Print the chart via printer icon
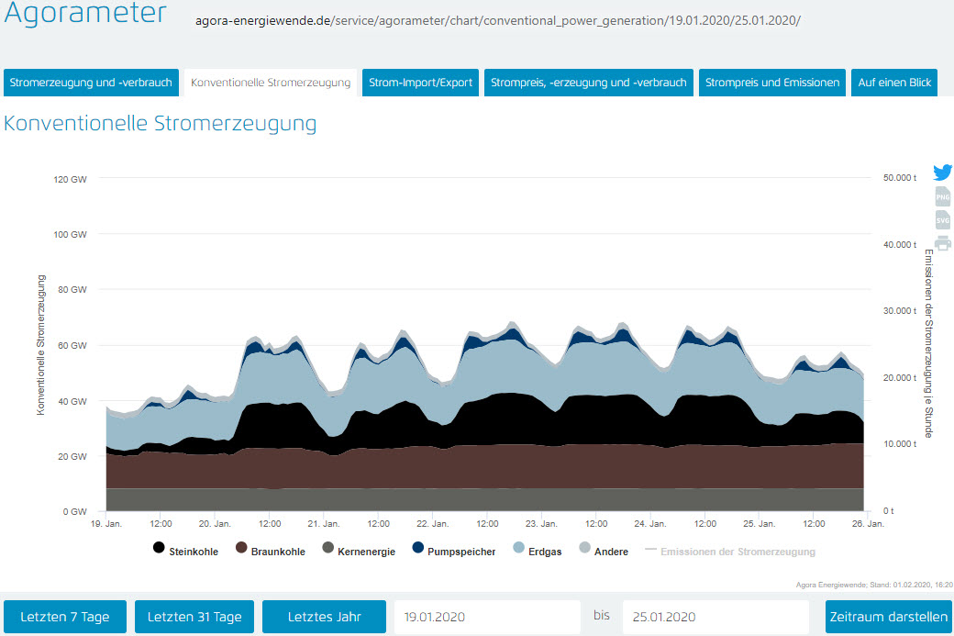Screen dimensions: 954x636 pos(942,243)
